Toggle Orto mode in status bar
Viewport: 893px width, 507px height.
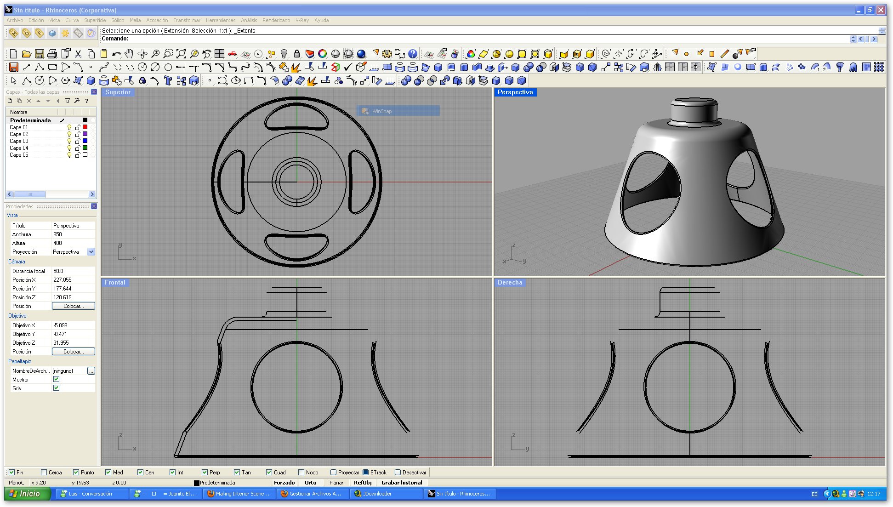(x=310, y=483)
